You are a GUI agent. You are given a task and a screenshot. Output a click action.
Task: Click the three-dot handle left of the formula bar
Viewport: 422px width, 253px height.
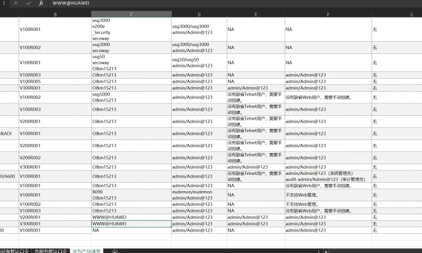[4, 3]
